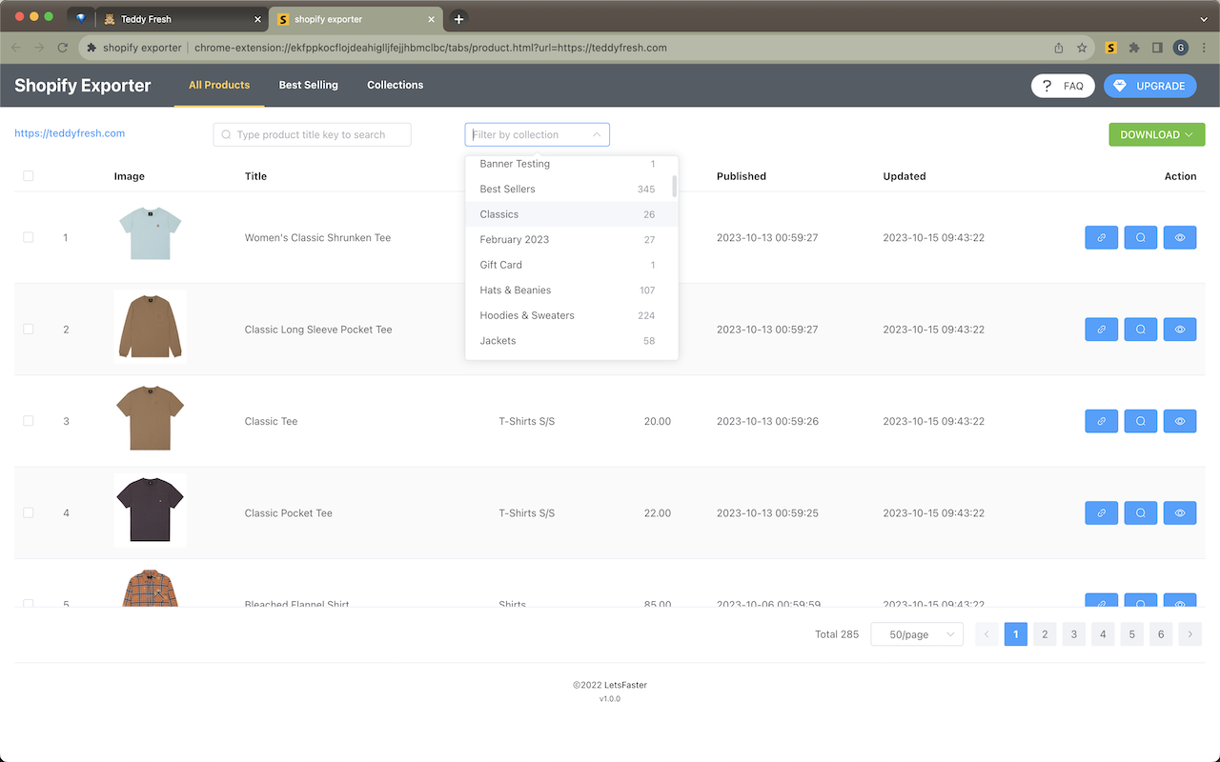Choose Hoodies & Sweaters collection option
Image resolution: width=1220 pixels, height=762 pixels.
(x=571, y=315)
